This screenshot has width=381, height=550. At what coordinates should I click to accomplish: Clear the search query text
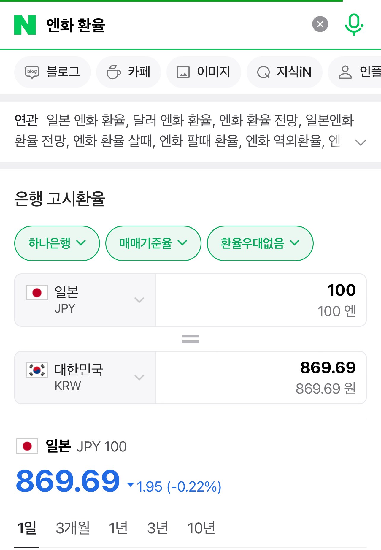320,24
